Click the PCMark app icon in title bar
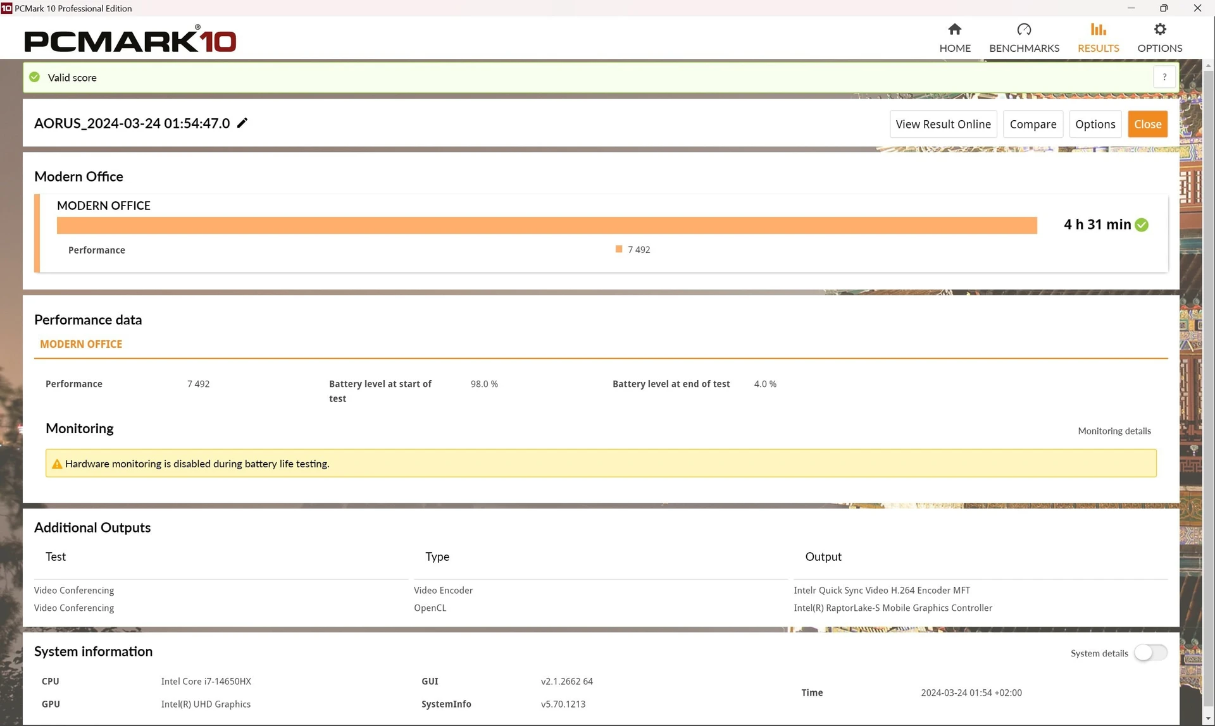 [6, 8]
